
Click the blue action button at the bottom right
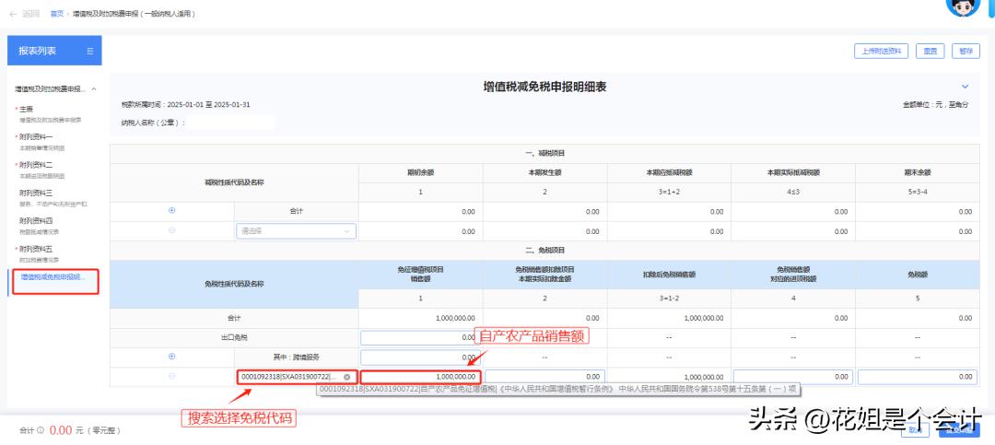tap(959, 429)
